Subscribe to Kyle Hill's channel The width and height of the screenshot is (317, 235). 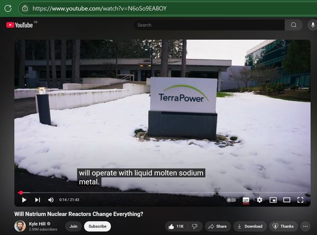point(97,227)
